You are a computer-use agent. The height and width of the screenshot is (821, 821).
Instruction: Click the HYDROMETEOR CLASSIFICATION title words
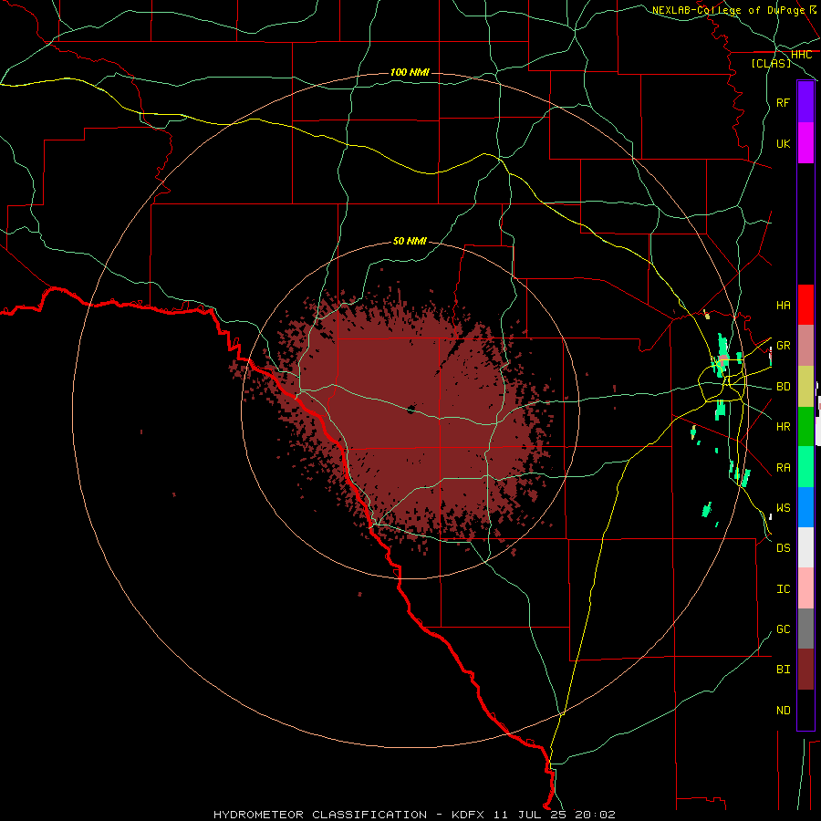point(320,815)
